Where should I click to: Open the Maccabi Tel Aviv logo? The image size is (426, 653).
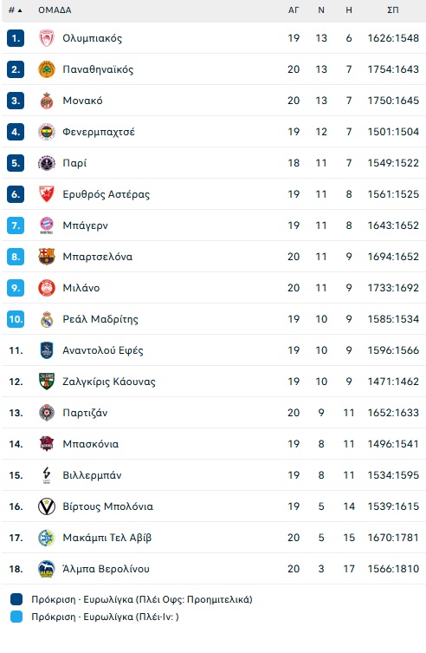47,538
